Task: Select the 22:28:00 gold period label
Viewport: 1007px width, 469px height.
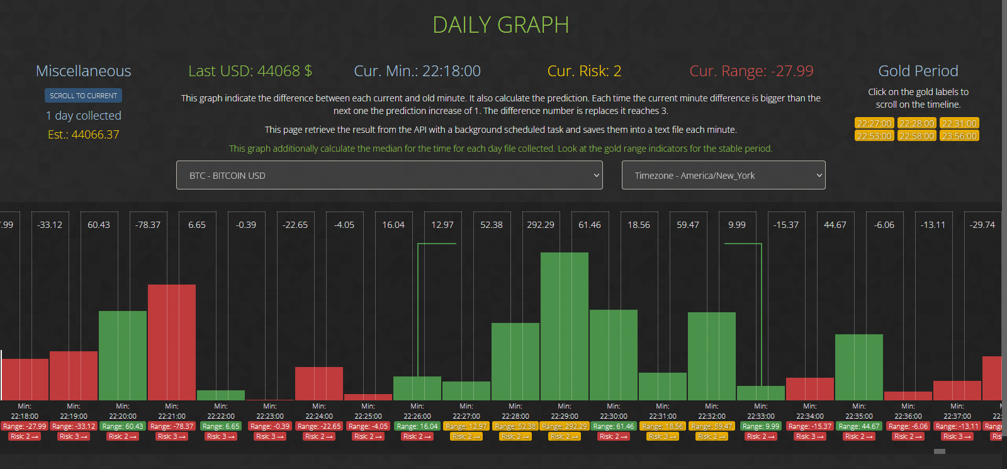Action: (916, 123)
